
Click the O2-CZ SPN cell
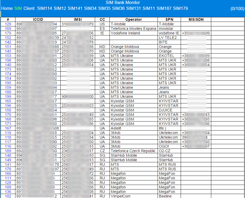169,151
